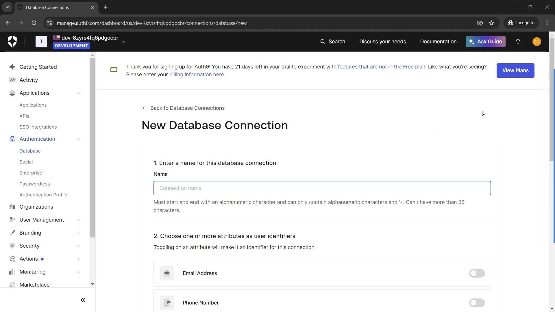Select Passwordless under Authentication
555x312 pixels.
click(x=35, y=184)
